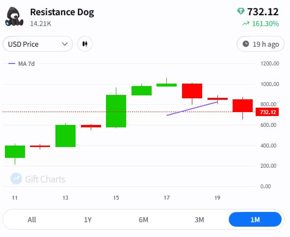The height and width of the screenshot is (237, 290).
Task: Click the small red candle on day 19
Action: [217, 99]
